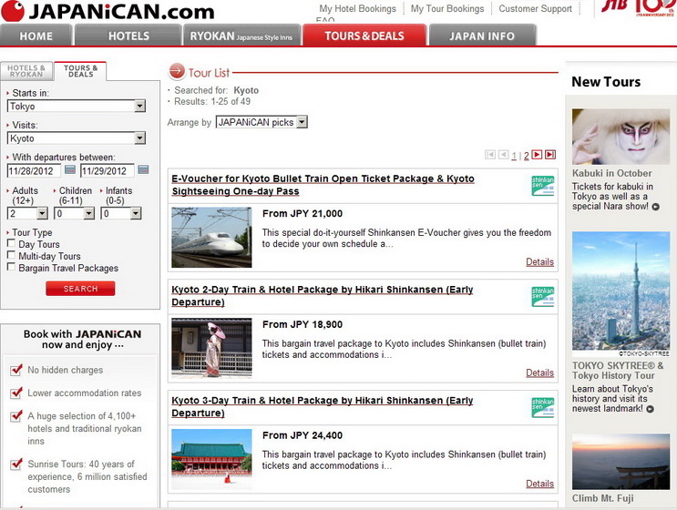677x510 pixels.
Task: Go to results page 2
Action: point(527,156)
